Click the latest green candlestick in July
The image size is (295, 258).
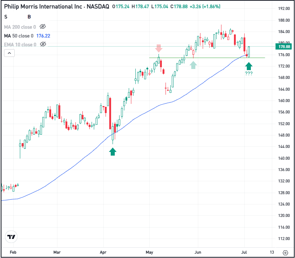pos(249,52)
